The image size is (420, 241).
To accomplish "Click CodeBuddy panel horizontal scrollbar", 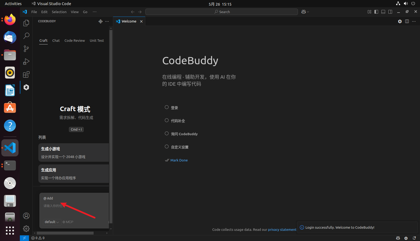I will tap(65, 233).
